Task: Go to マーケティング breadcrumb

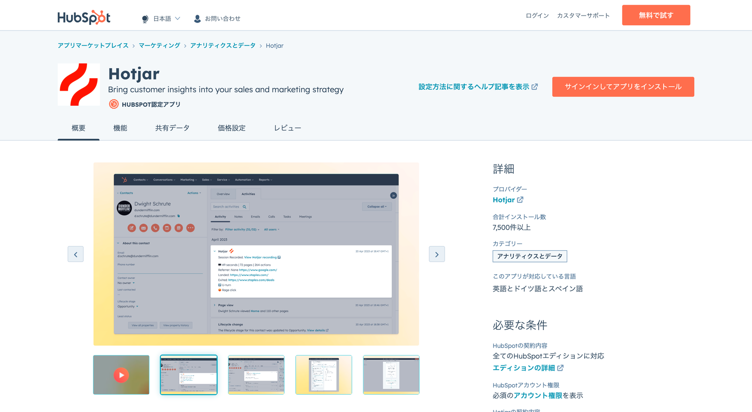Action: pos(159,46)
